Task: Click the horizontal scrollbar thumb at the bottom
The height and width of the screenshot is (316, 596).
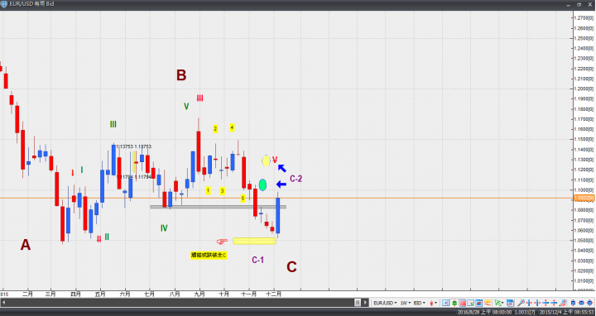Action: [358, 303]
